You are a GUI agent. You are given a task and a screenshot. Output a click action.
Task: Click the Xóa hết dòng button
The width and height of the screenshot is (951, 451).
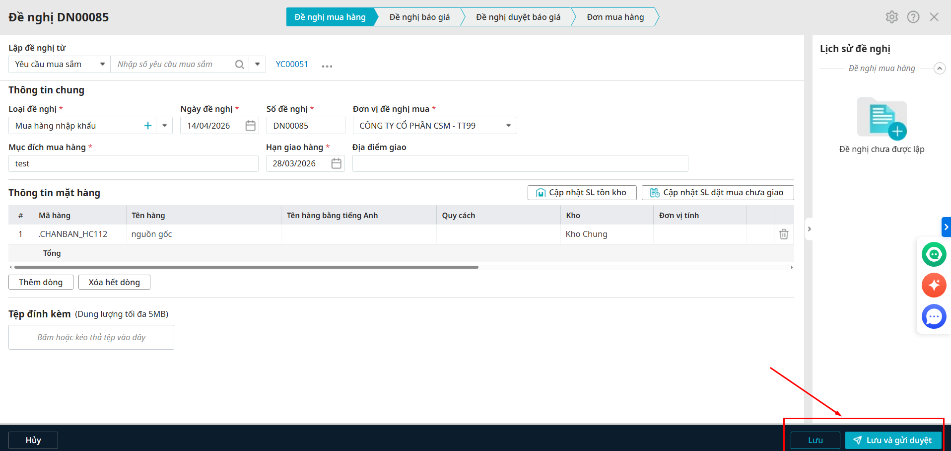(x=114, y=282)
